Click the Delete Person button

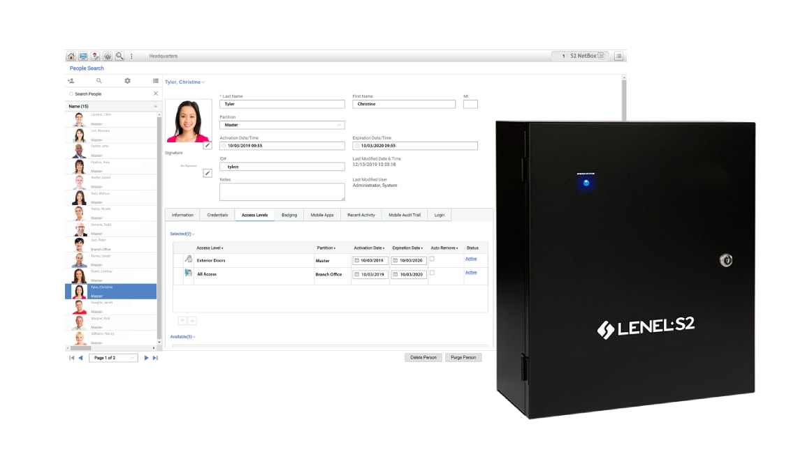[423, 357]
